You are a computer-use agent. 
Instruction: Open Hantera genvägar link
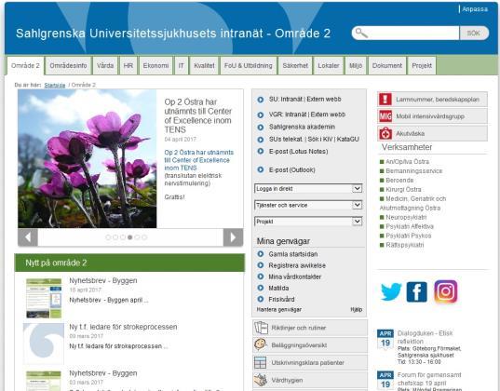pos(279,309)
